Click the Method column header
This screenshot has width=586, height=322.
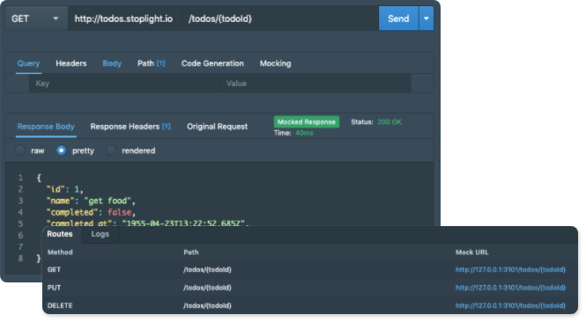tap(60, 252)
